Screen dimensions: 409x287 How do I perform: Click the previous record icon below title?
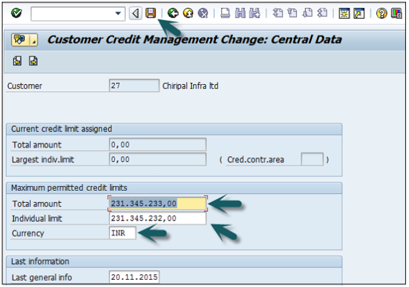[x=17, y=61]
